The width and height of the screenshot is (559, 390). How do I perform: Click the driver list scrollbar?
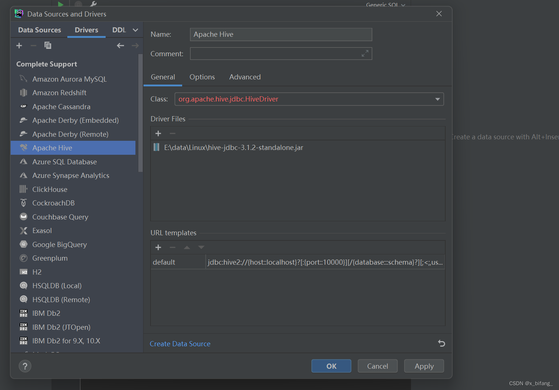pos(140,113)
